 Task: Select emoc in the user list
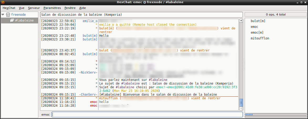(254, 27)
